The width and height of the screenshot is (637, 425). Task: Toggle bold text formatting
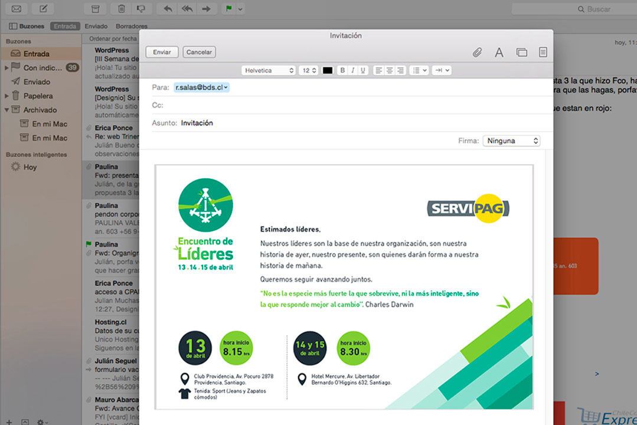coord(342,70)
